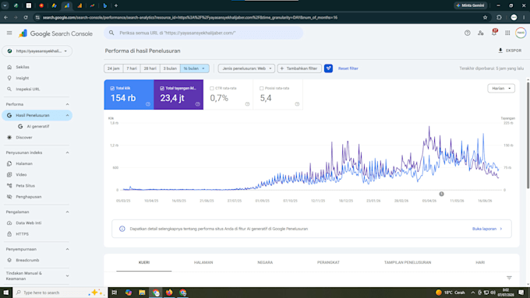Collapse the Penyempurnaan section
Screen dimensions: 530x298
click(x=67, y=249)
